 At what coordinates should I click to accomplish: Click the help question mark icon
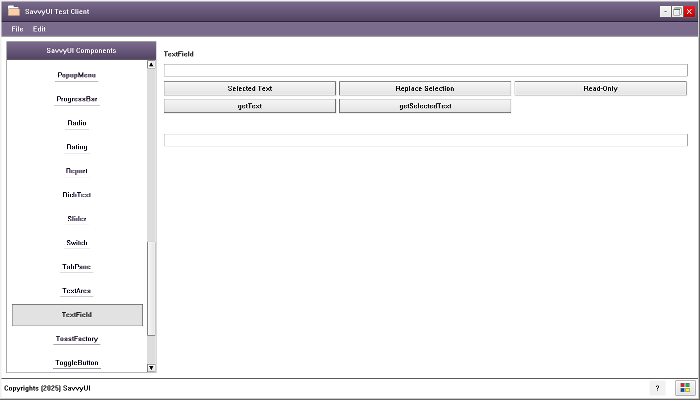658,388
